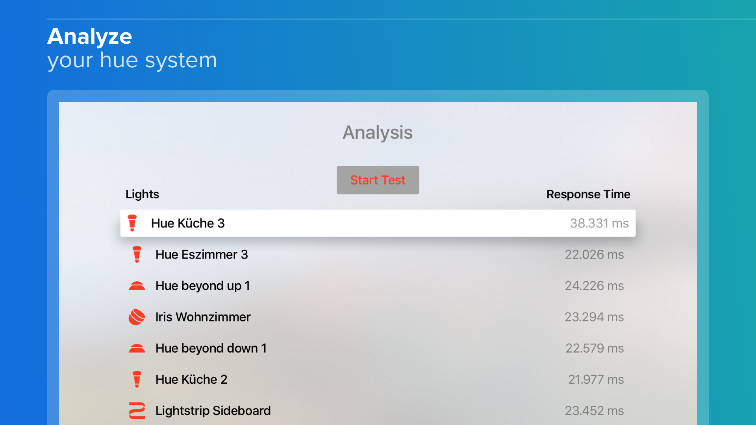Click the Iris Wohnzimmer lamp icon
The image size is (756, 425).
137,317
